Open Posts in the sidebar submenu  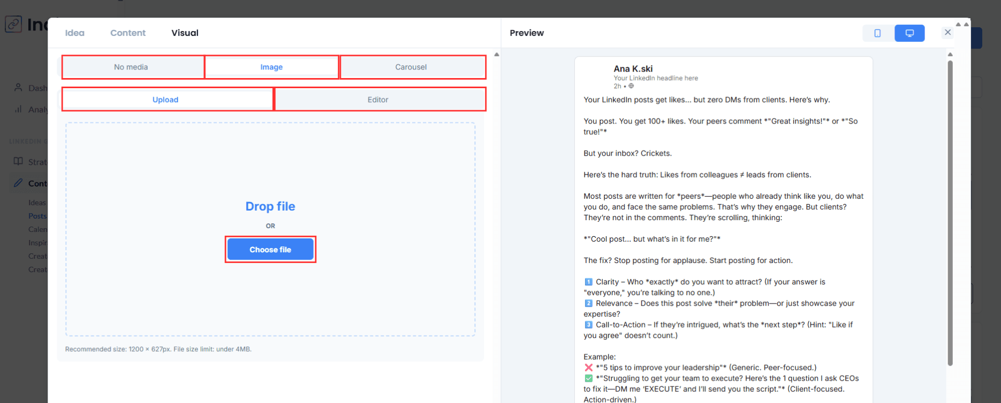pyautogui.click(x=37, y=216)
